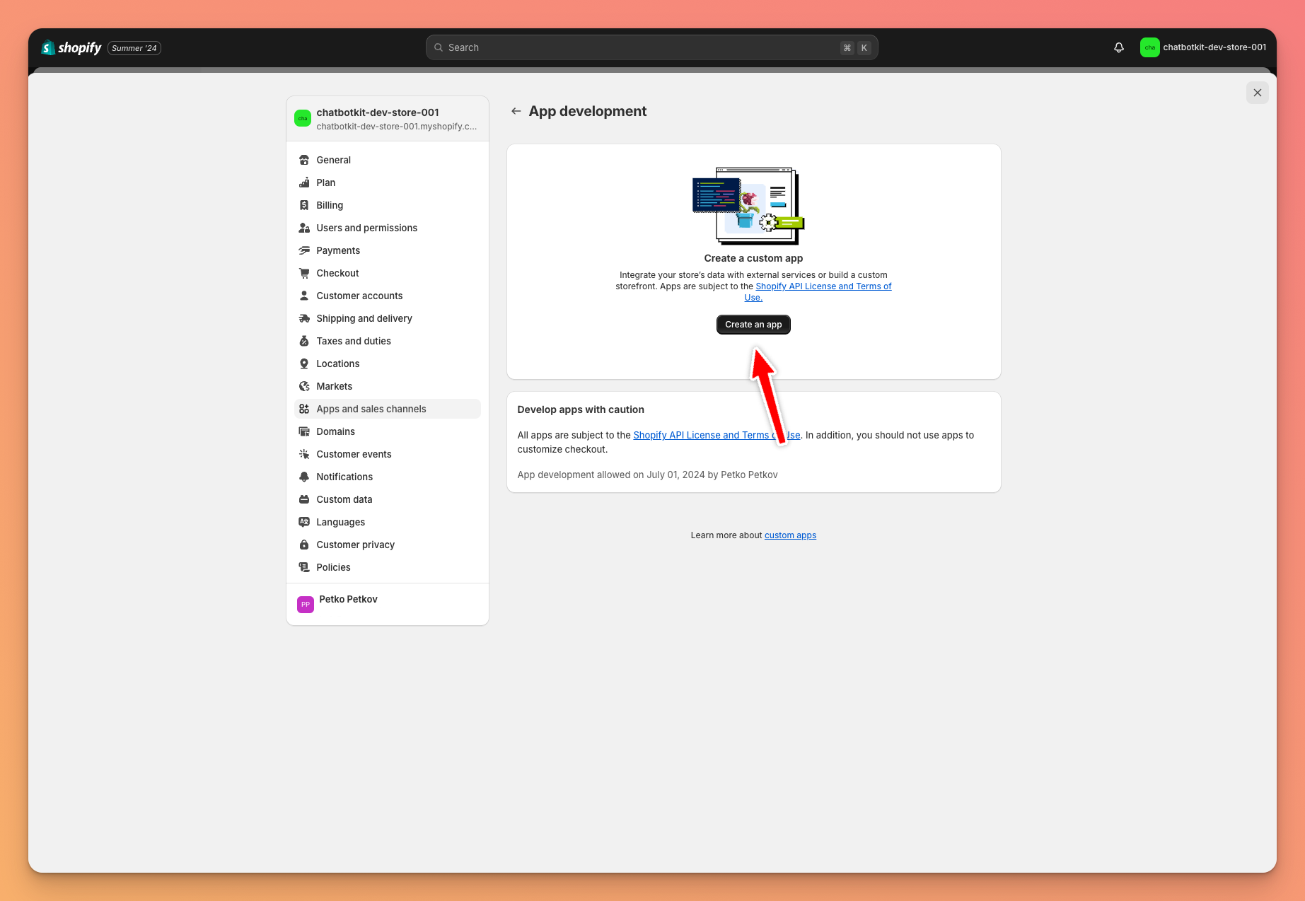This screenshot has width=1305, height=901.
Task: Click the Customer accounts person icon
Action: (x=304, y=296)
